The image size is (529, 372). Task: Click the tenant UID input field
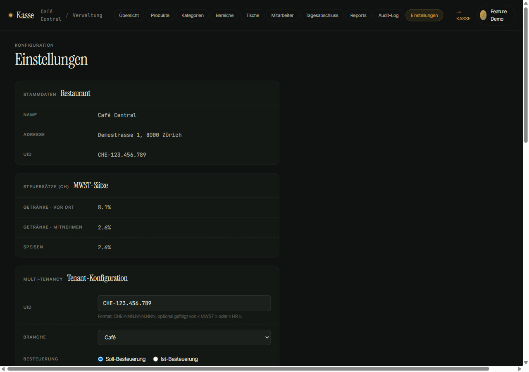184,303
